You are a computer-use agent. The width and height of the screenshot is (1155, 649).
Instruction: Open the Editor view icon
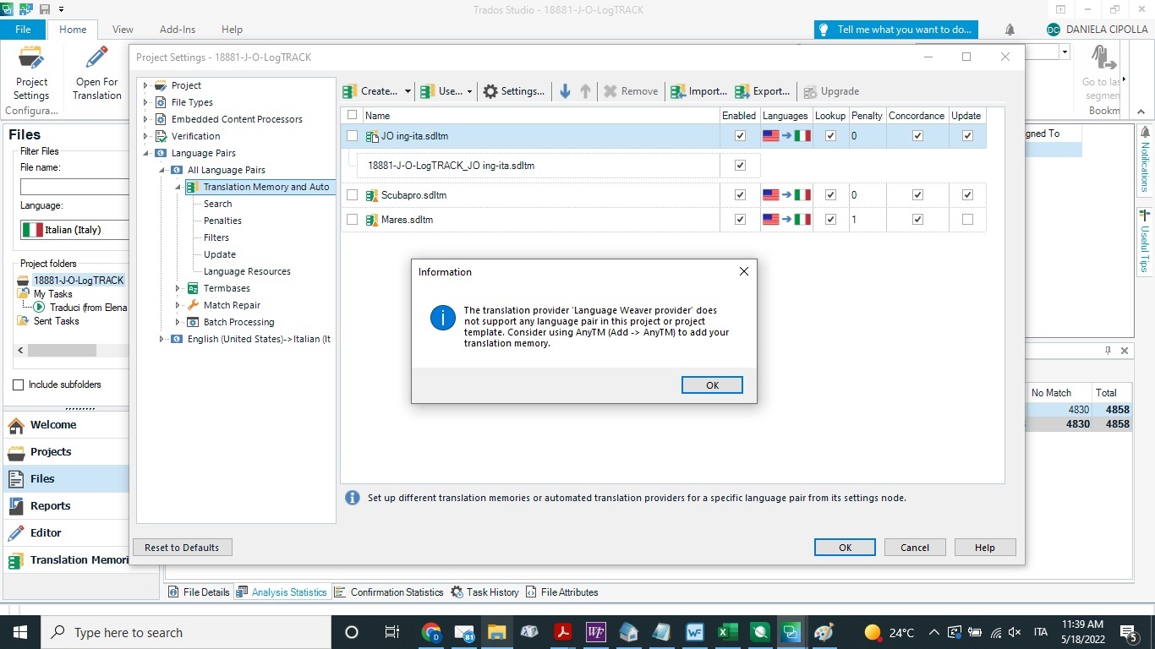click(16, 533)
